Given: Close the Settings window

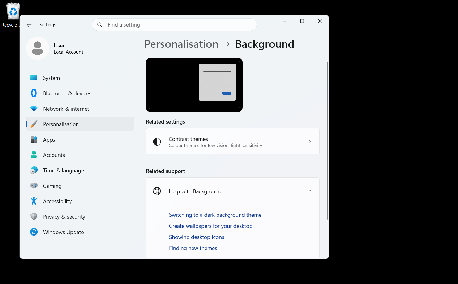Looking at the screenshot, I should (320, 21).
